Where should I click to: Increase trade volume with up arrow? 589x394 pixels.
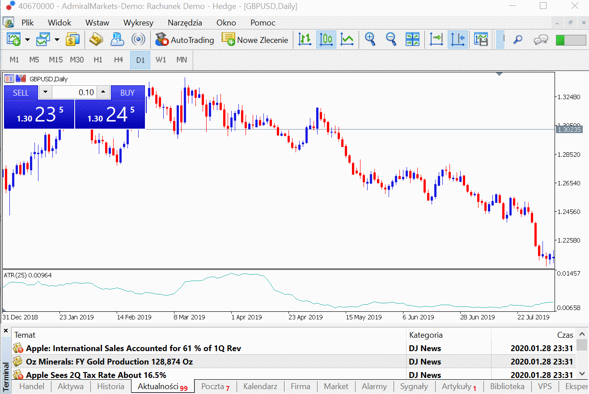[103, 92]
